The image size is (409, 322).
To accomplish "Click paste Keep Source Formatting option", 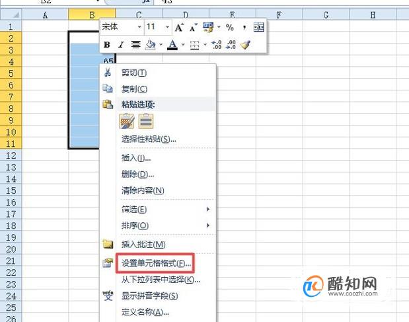I will [126, 122].
